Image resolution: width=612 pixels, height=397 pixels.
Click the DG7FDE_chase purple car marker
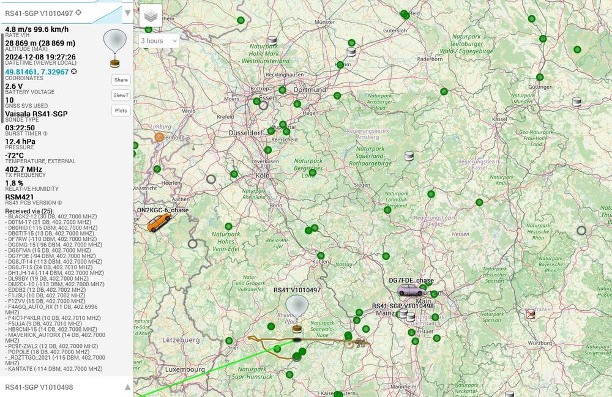tap(411, 290)
